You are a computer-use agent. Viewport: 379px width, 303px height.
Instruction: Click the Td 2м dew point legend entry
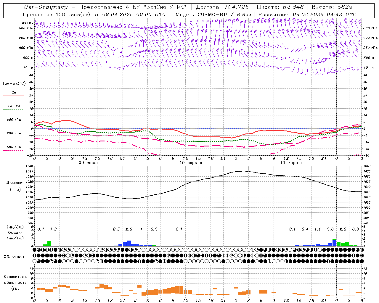[14, 106]
